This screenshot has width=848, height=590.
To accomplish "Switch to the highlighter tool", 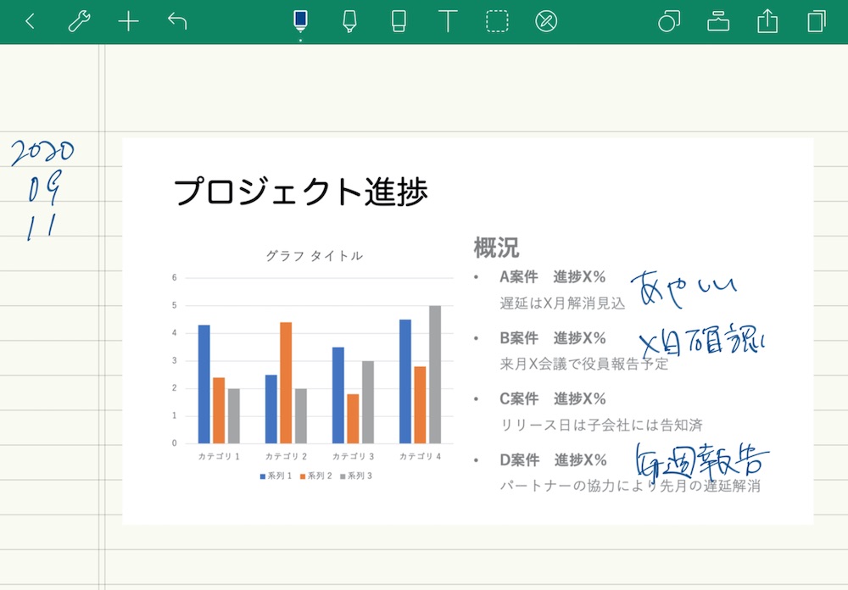I will pyautogui.click(x=349, y=20).
